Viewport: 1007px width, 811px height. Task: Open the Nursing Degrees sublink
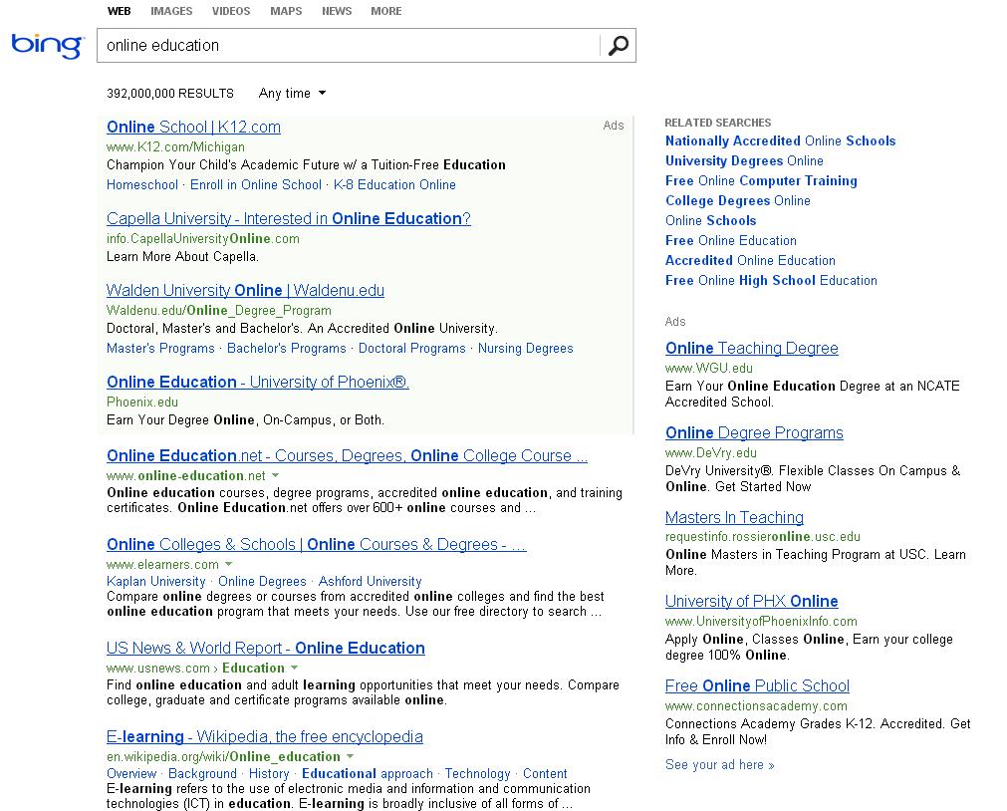525,349
